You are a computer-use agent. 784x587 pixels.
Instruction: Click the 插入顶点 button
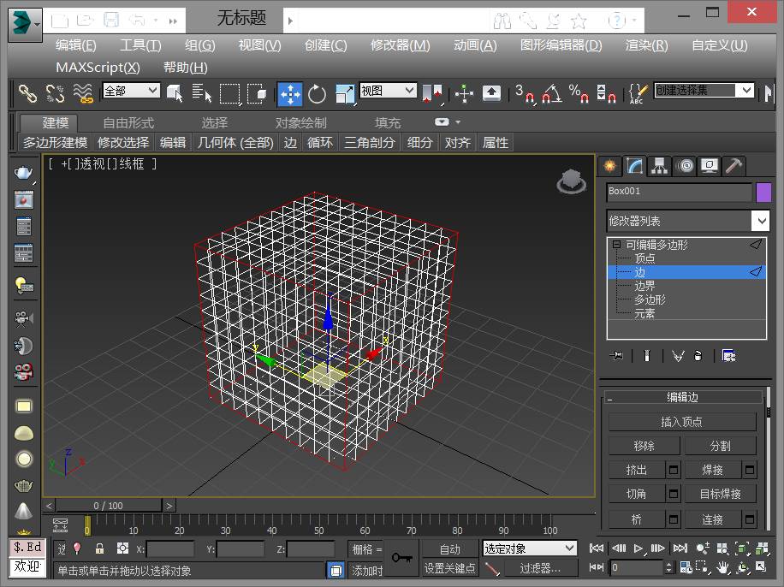click(x=682, y=422)
